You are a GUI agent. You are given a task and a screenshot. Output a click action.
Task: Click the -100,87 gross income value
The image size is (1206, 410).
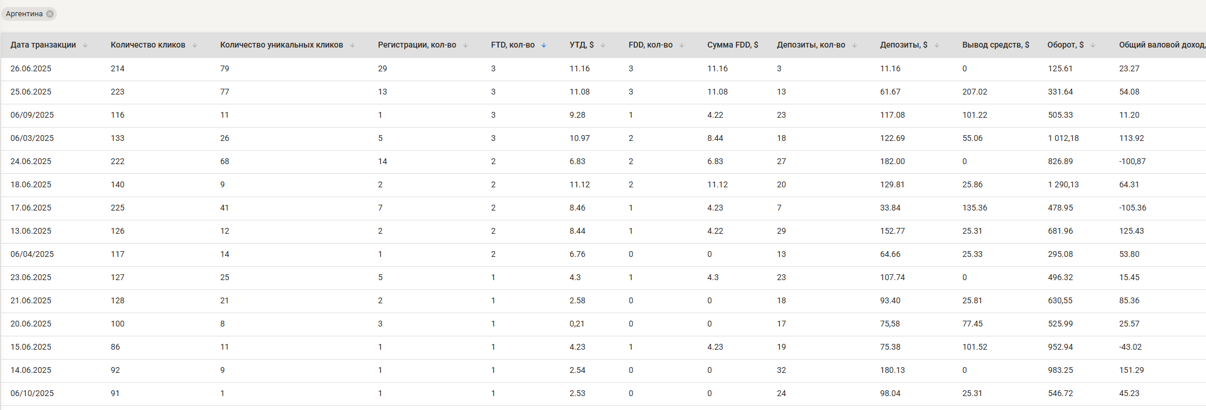(x=1132, y=161)
